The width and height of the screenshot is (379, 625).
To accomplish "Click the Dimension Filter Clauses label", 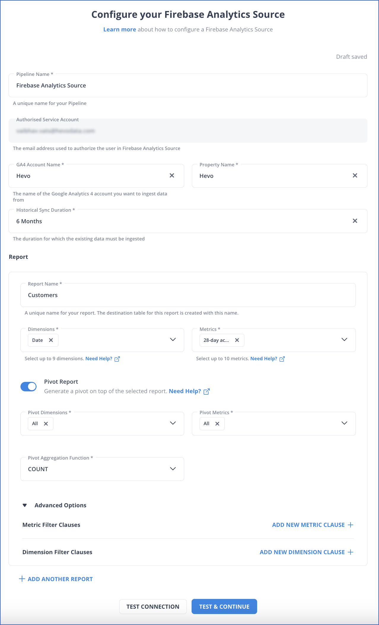I will coord(57,552).
